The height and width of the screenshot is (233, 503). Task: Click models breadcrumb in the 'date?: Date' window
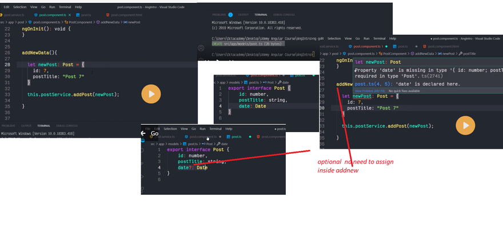point(173,144)
